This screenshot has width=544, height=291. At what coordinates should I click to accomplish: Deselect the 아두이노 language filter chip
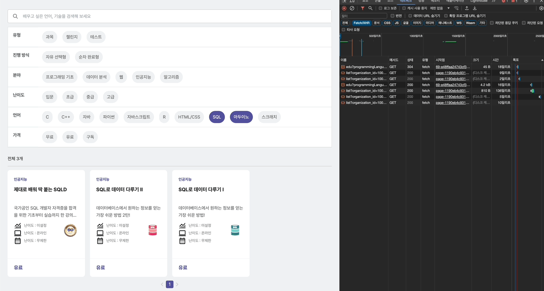241,117
